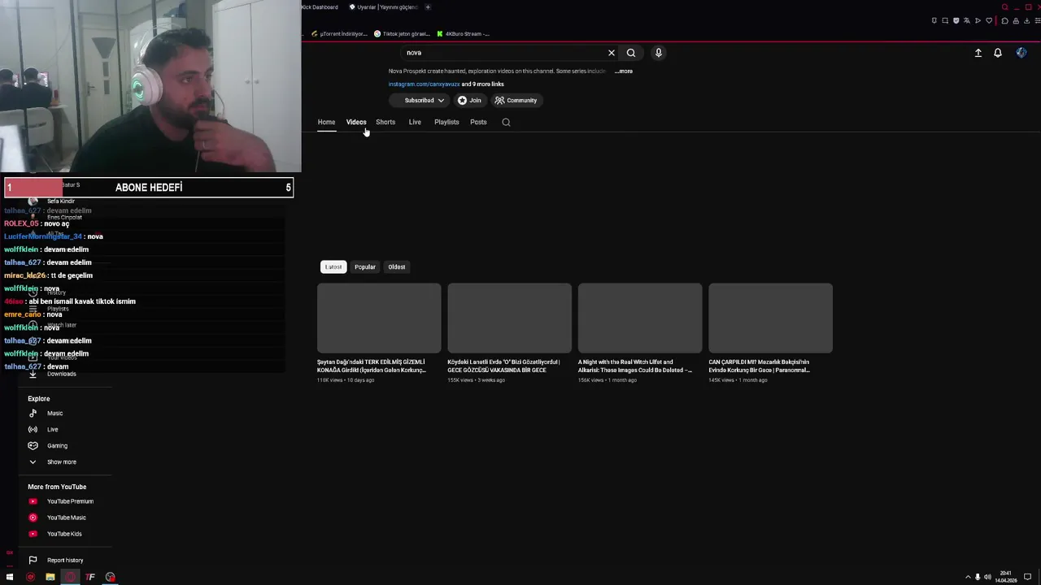The width and height of the screenshot is (1041, 585).
Task: Open the TF app taskbar icon
Action: coord(90,577)
